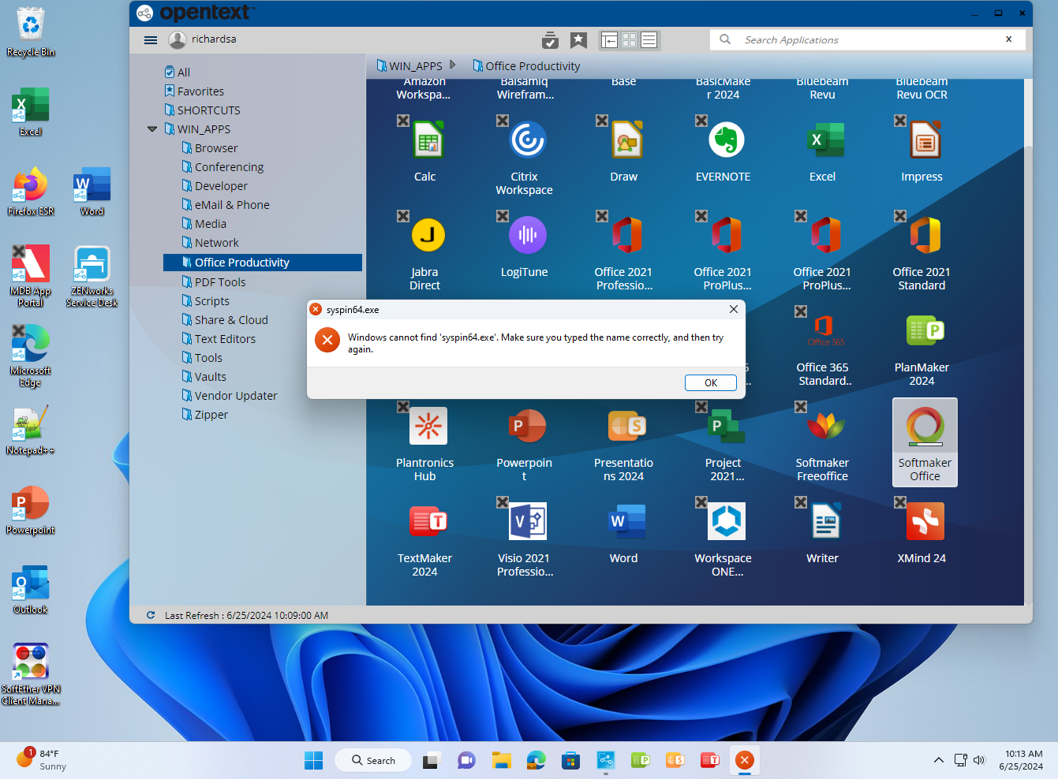Open the Citrix Workspace app icon
The width and height of the screenshot is (1058, 779).
[527, 140]
